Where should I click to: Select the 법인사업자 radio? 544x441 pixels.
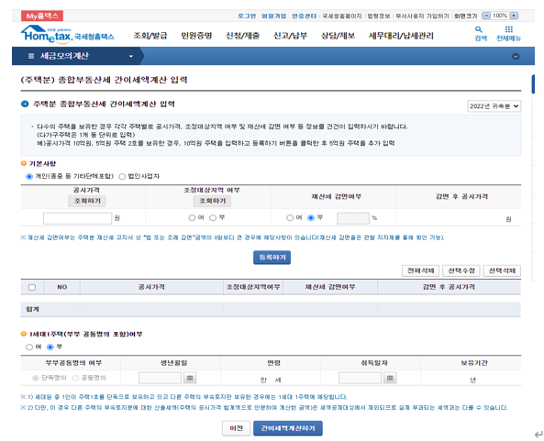122,176
